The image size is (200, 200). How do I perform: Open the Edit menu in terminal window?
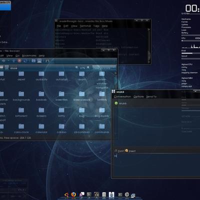(66, 26)
